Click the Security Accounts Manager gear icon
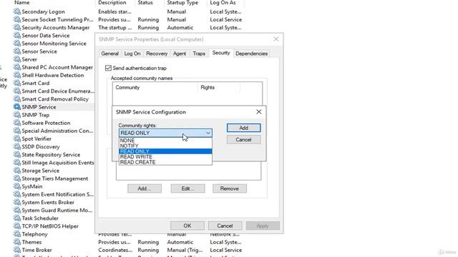Screen dimensions: 458x257 tap(17, 27)
